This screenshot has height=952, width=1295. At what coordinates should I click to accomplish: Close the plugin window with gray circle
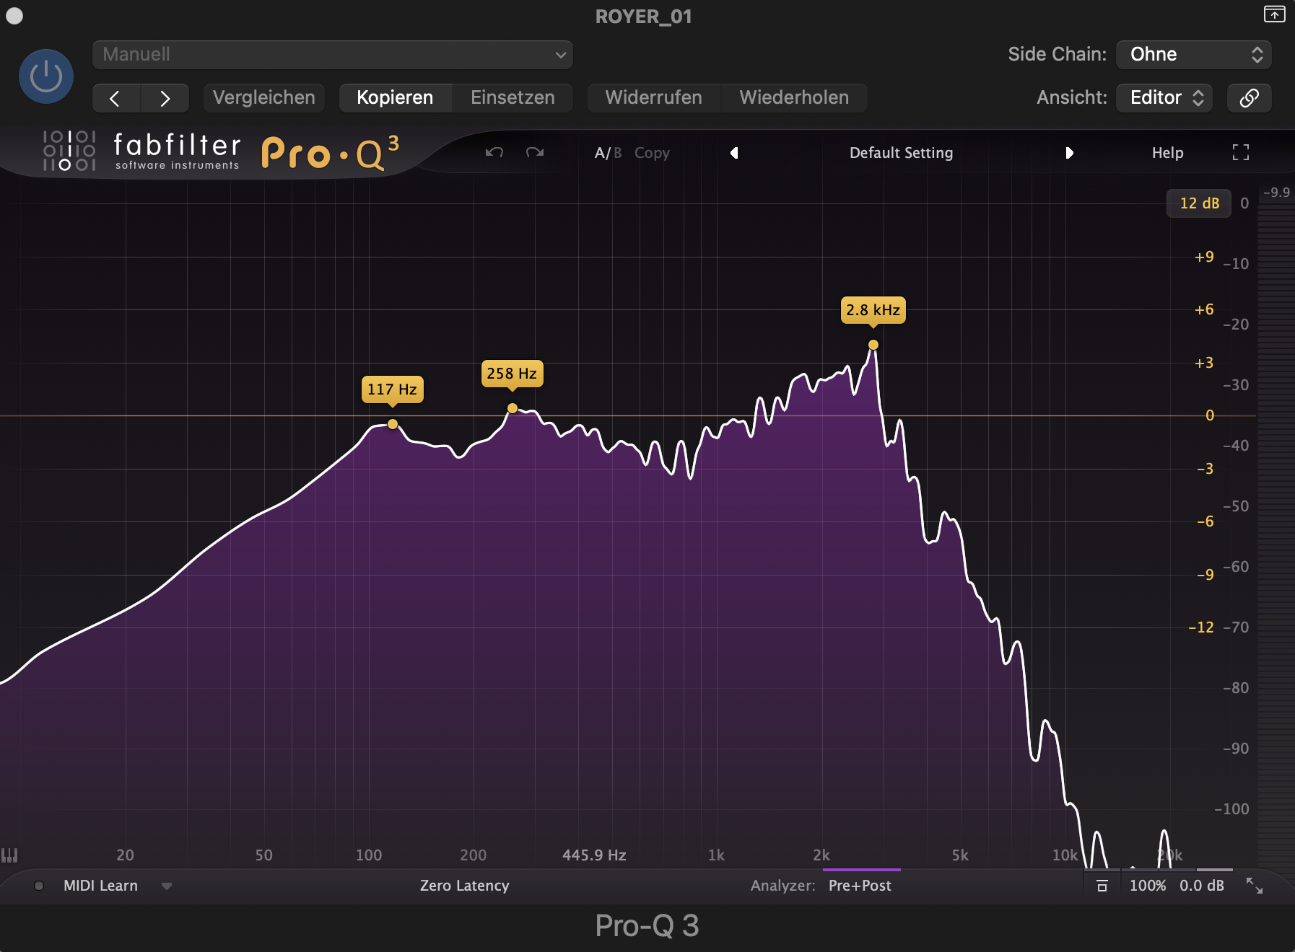point(14,16)
